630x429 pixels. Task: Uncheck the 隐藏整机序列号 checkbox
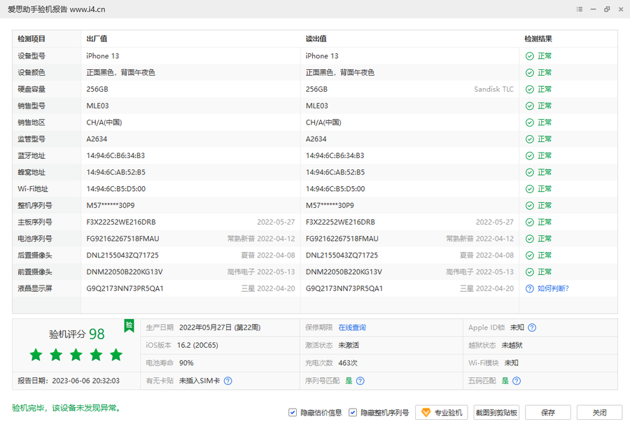352,412
